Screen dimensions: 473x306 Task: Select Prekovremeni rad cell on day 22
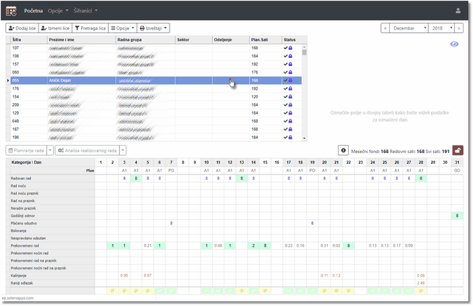349,245
